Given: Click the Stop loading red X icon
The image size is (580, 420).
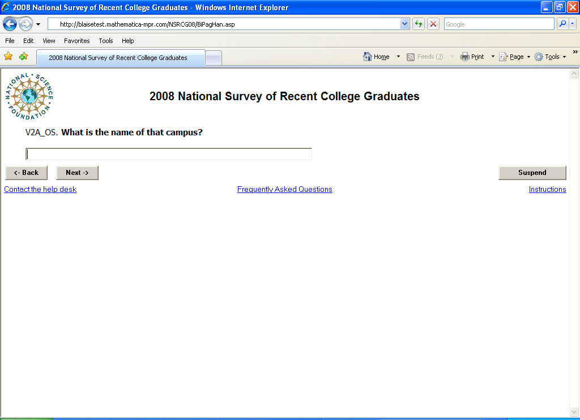Looking at the screenshot, I should click(433, 24).
